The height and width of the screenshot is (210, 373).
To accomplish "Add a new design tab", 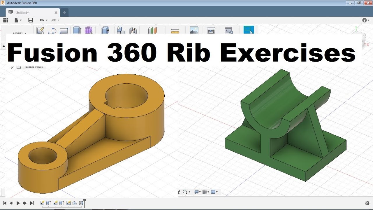I will (64, 13).
